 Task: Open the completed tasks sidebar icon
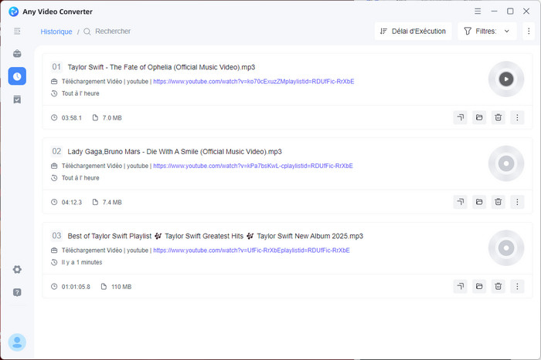(x=17, y=99)
